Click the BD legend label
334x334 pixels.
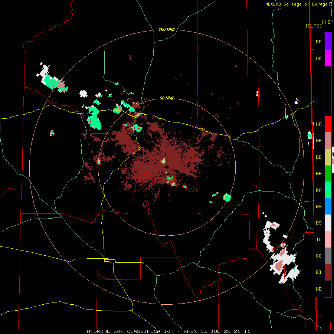pyautogui.click(x=319, y=157)
